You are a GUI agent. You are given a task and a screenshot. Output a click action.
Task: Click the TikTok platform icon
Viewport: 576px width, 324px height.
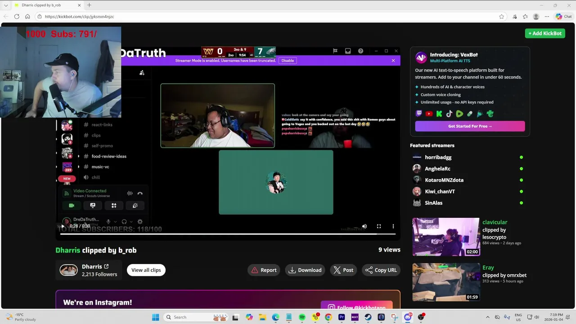[x=449, y=114]
